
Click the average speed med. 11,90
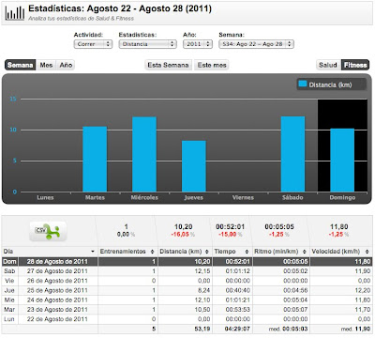[x=355, y=329]
